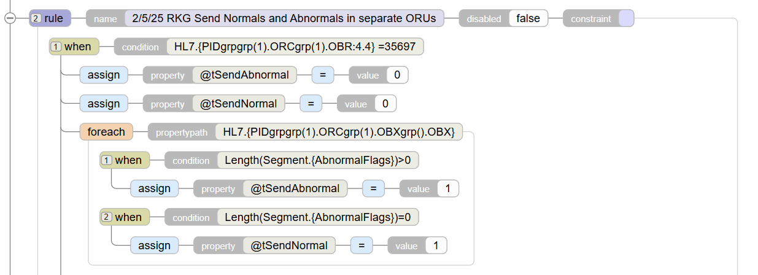Screen dimensions: 758x275
Task: Select the first assign action block
Action: click(104, 75)
